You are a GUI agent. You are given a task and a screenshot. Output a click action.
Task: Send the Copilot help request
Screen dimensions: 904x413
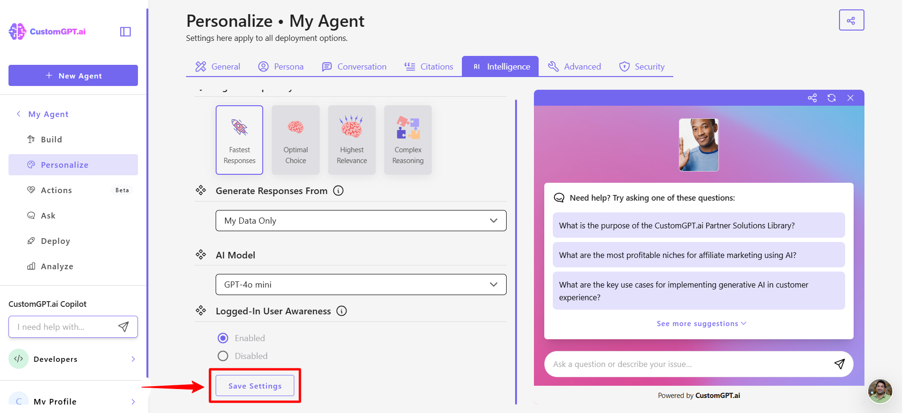(x=123, y=327)
